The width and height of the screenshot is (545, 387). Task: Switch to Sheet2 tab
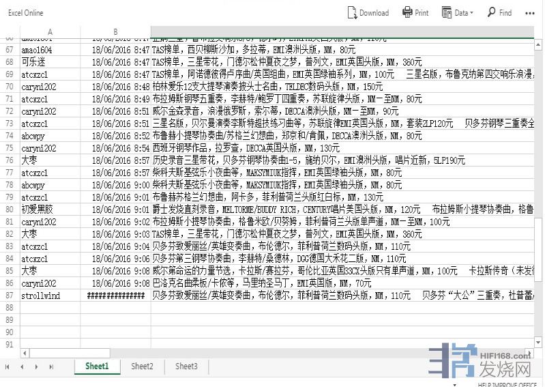(142, 367)
